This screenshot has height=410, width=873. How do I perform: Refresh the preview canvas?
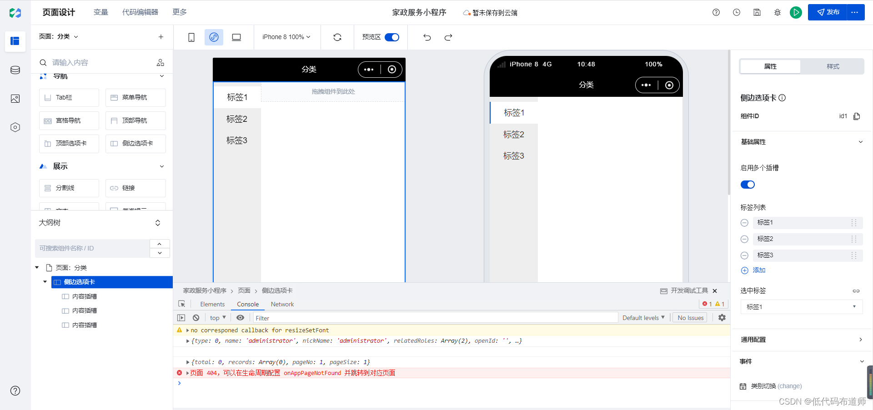click(x=337, y=37)
